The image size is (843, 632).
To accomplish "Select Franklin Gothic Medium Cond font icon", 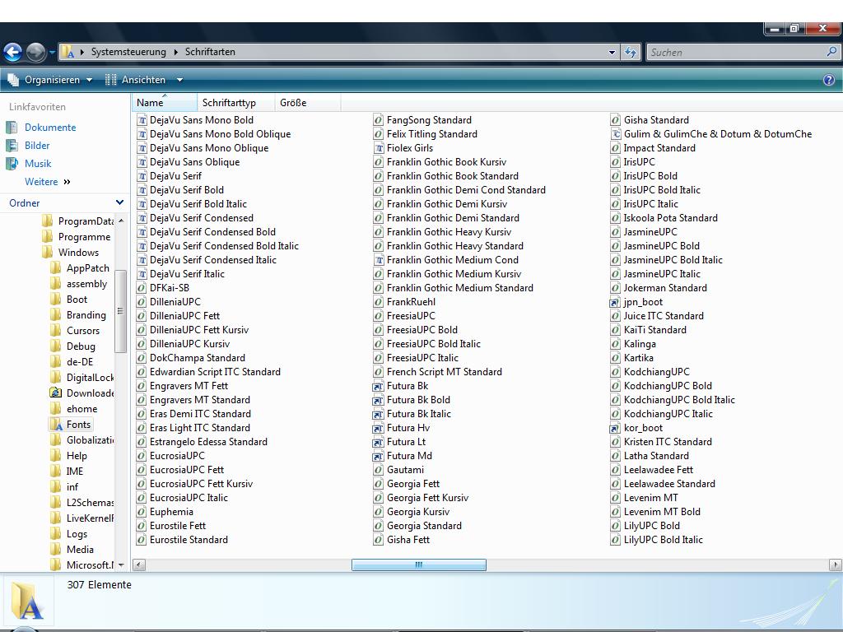I will (379, 259).
